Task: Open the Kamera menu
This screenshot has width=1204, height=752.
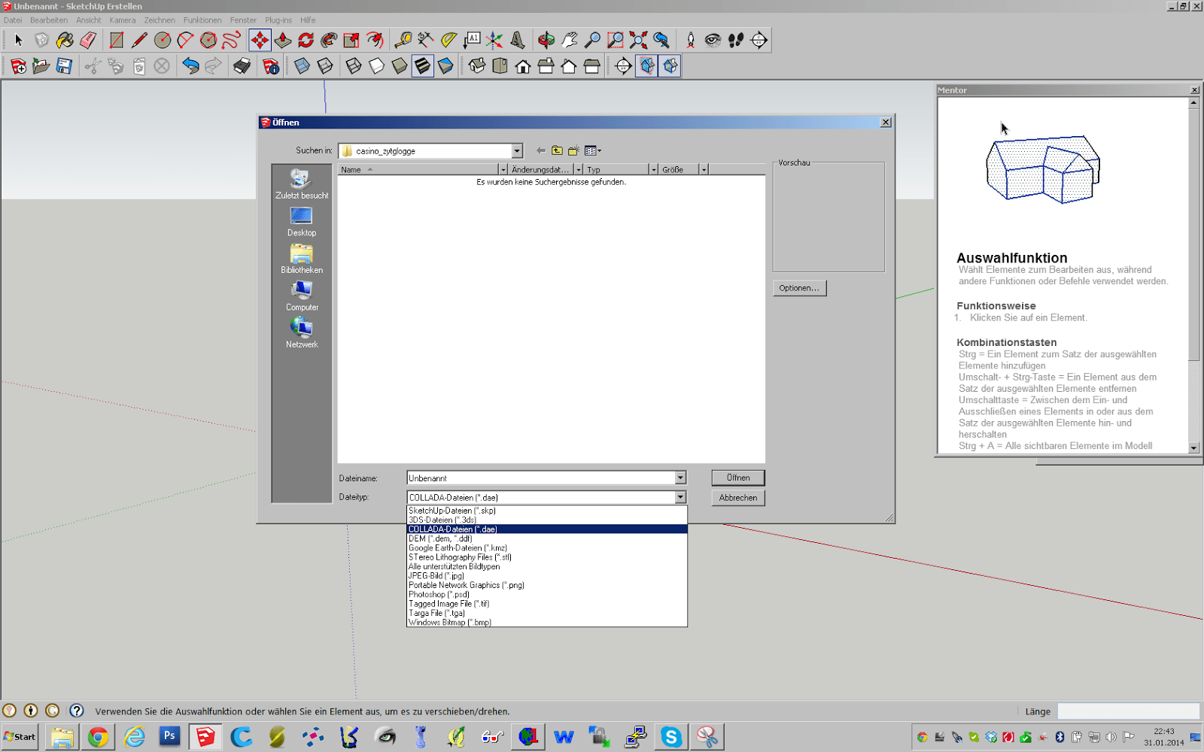Action: pos(123,20)
